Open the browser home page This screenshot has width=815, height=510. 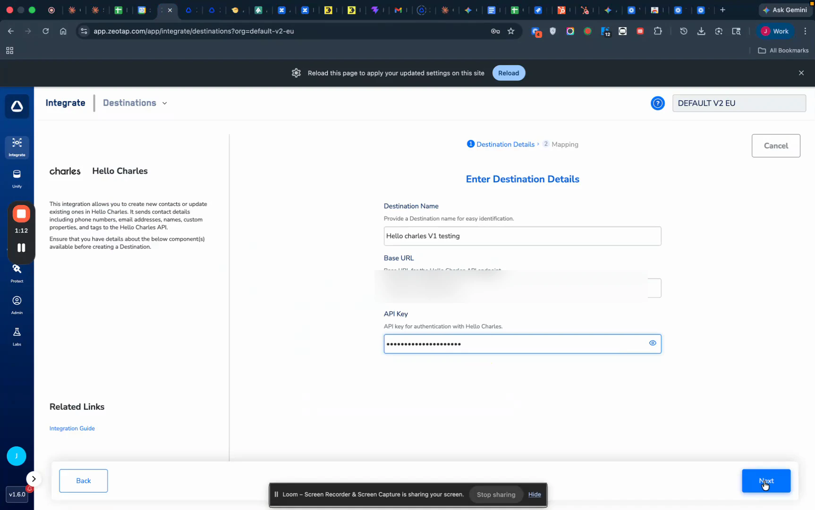63,31
